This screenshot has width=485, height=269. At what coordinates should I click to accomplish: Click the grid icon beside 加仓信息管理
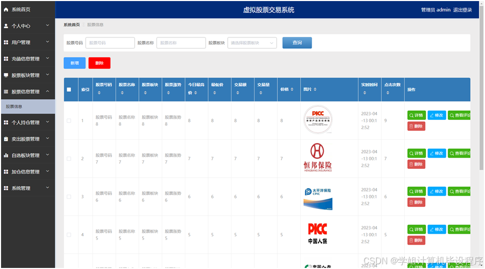pyautogui.click(x=6, y=172)
